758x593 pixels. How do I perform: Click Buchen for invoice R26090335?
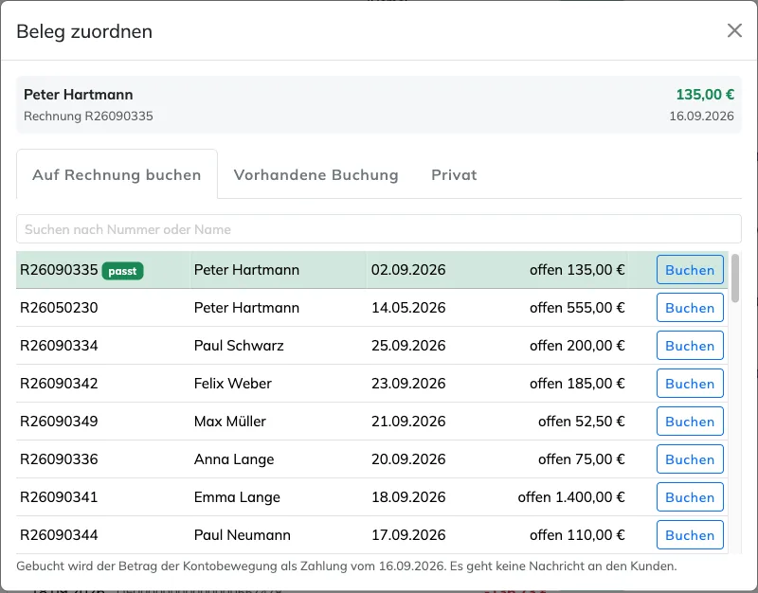pyautogui.click(x=690, y=270)
